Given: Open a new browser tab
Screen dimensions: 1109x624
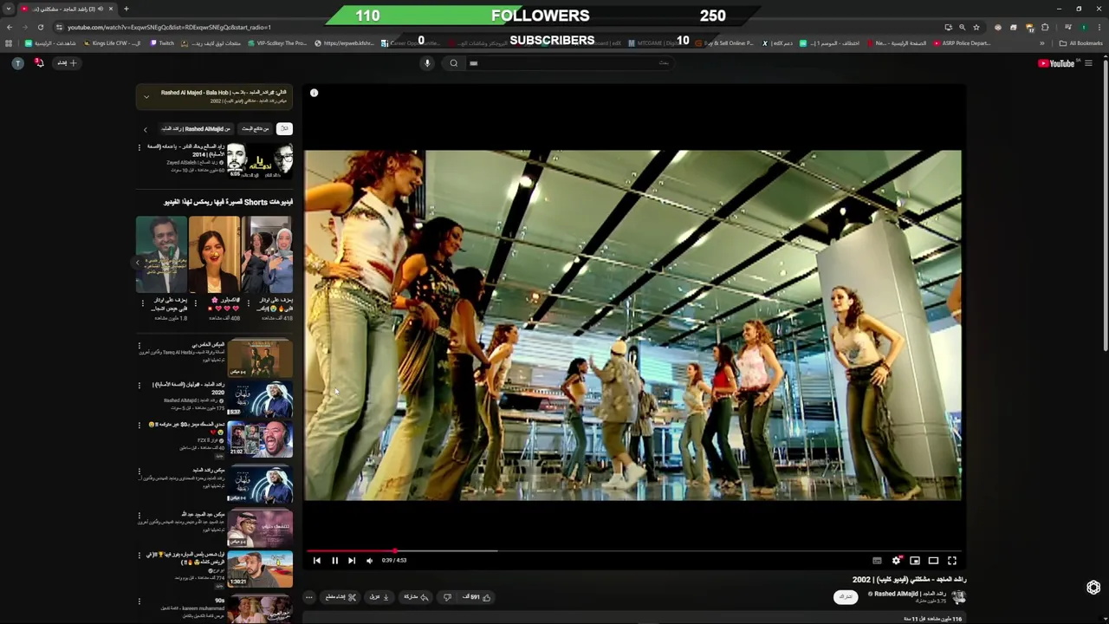Looking at the screenshot, I should 126,9.
